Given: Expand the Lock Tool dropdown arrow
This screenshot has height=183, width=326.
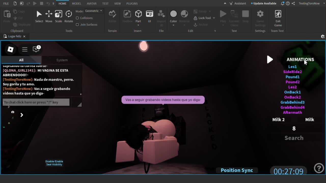Looking at the screenshot, I should coord(214,18).
